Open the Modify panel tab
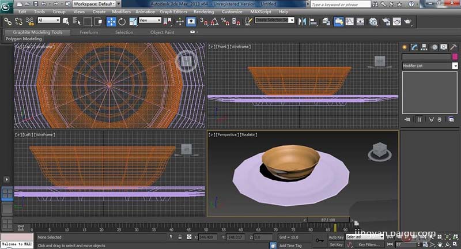This screenshot has width=461, height=249. click(x=414, y=47)
